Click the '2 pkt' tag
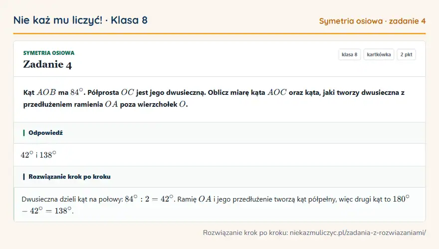439x249 pixels. (x=406, y=54)
